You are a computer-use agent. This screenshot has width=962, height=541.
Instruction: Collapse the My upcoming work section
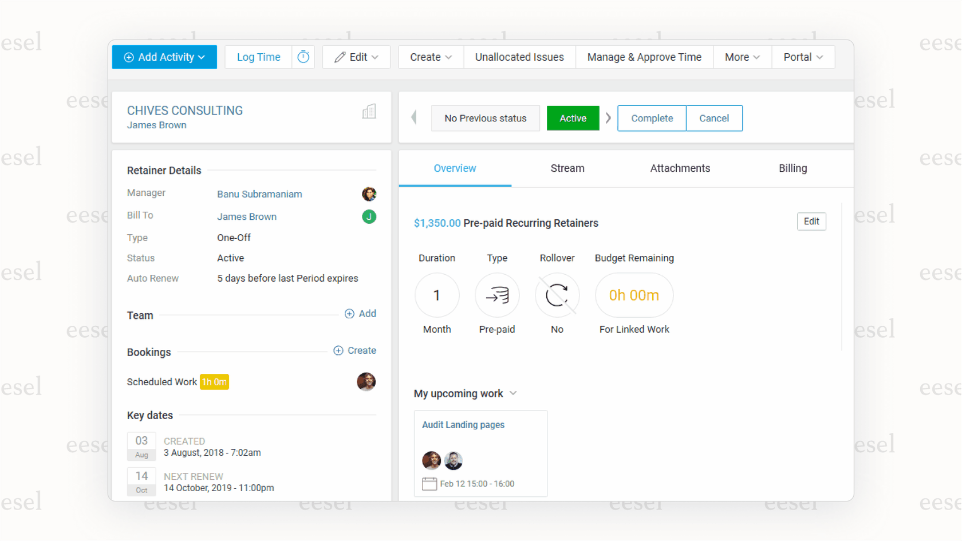point(514,393)
